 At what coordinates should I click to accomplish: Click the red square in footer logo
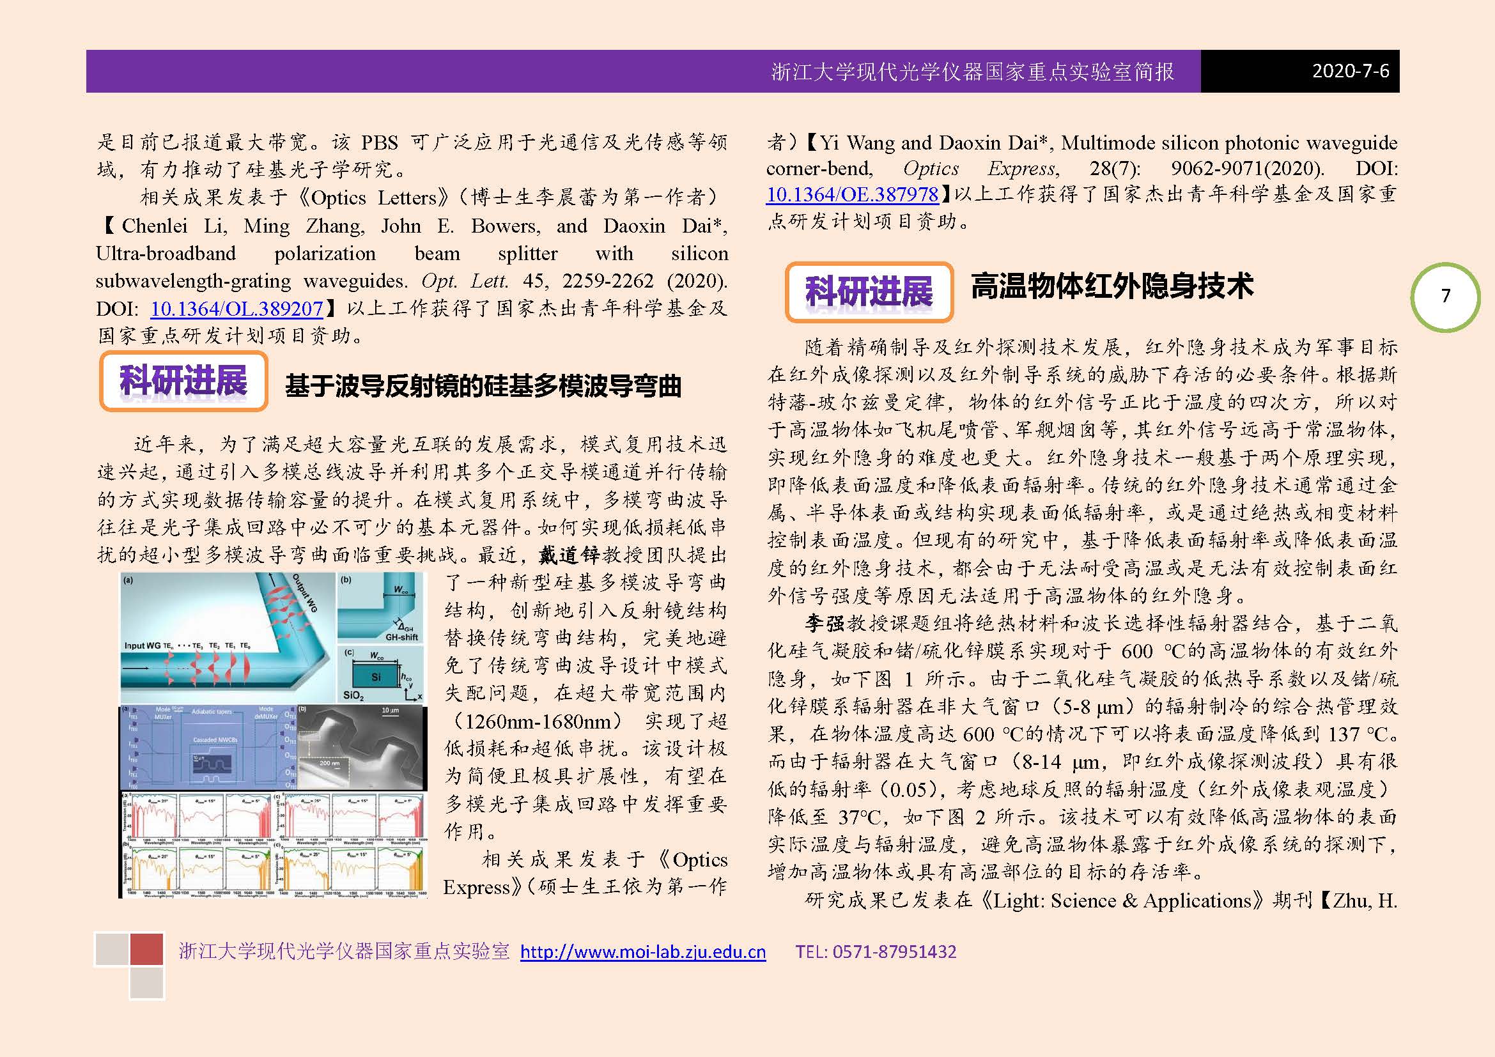[146, 949]
